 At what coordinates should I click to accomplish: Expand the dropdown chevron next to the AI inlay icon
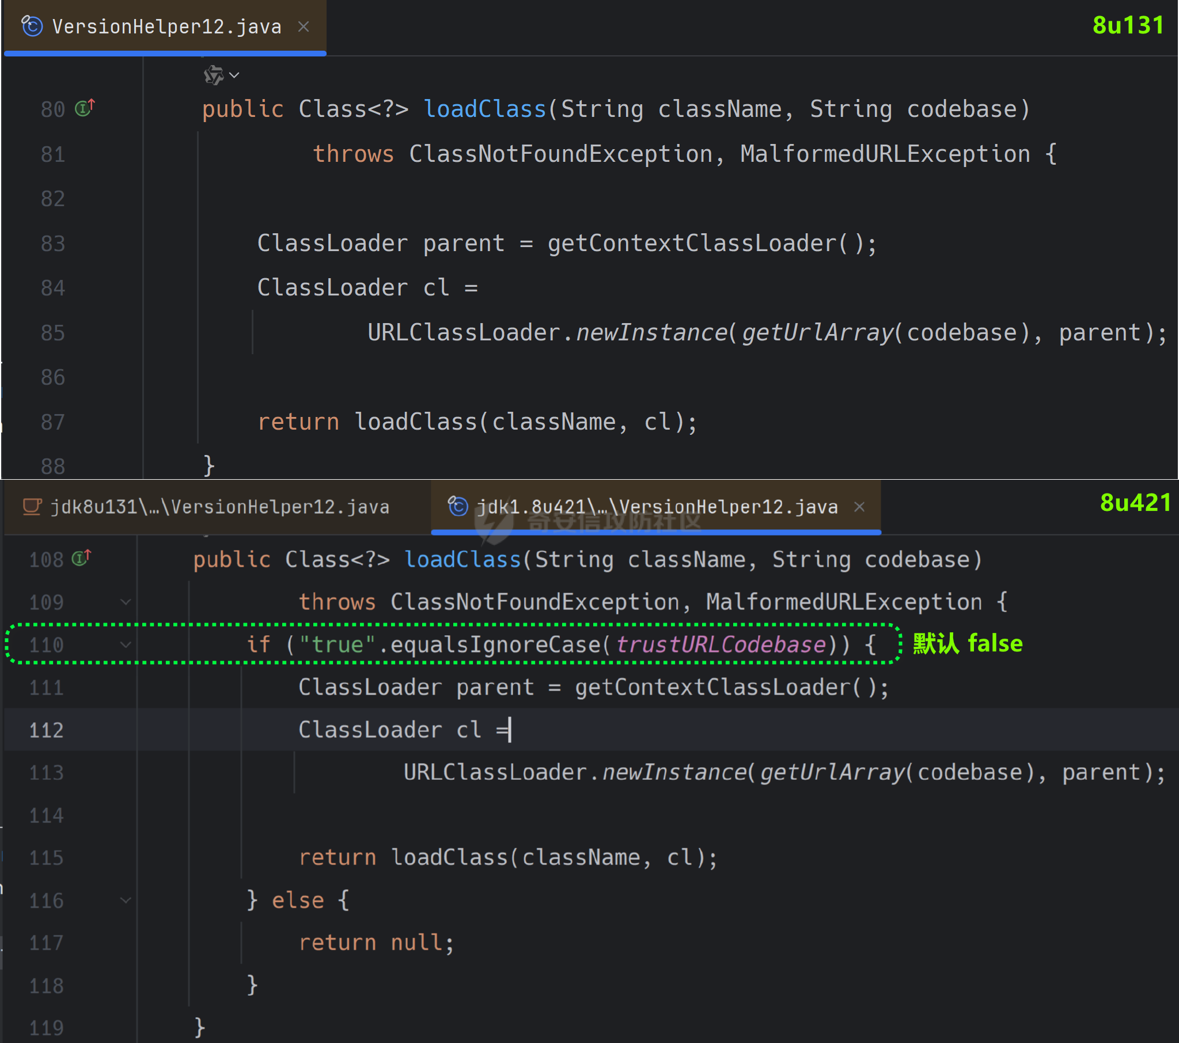[x=234, y=75]
